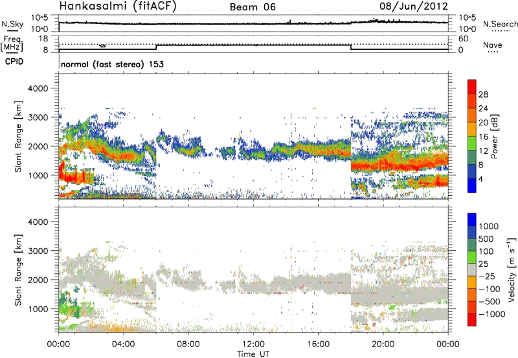Click the Velocity colorbar value -1000

coord(491,314)
